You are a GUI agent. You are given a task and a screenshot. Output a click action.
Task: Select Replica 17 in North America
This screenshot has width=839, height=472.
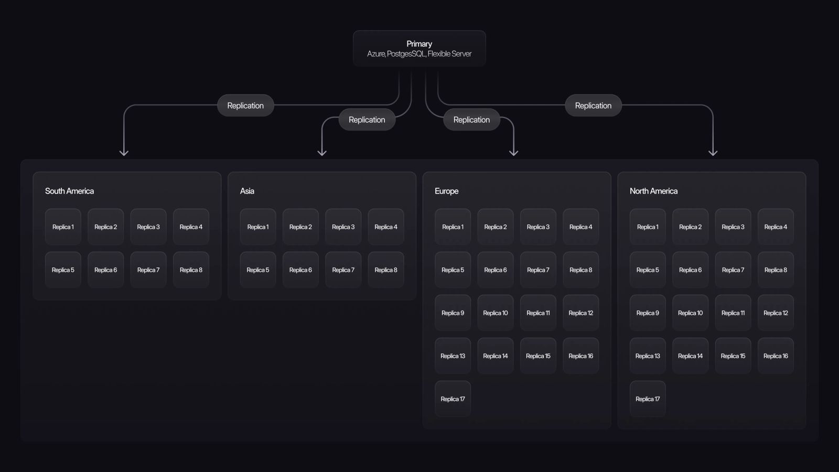648,399
